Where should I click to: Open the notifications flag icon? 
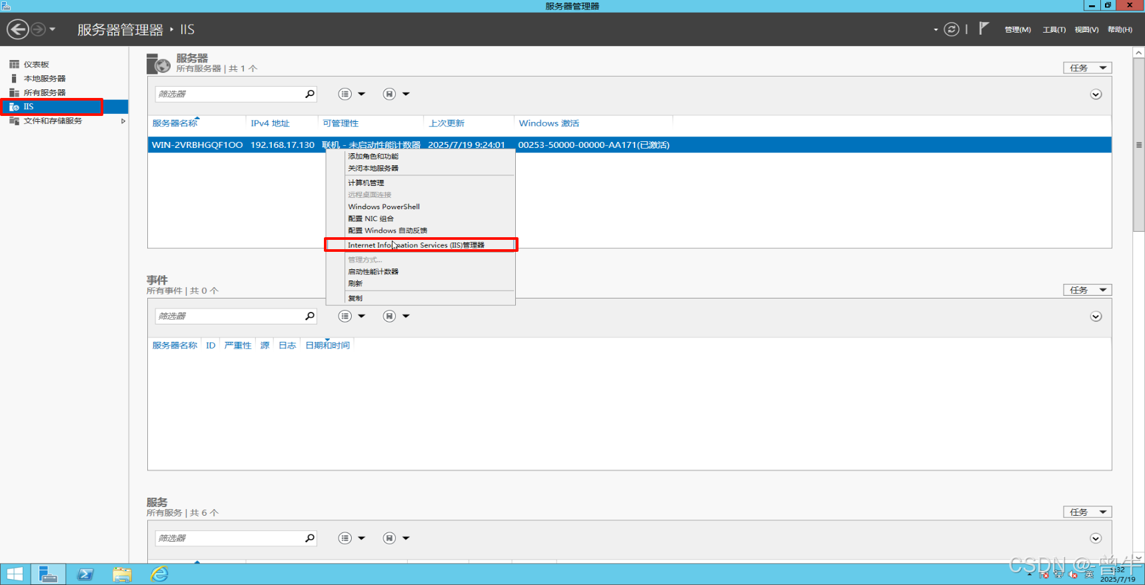(984, 28)
